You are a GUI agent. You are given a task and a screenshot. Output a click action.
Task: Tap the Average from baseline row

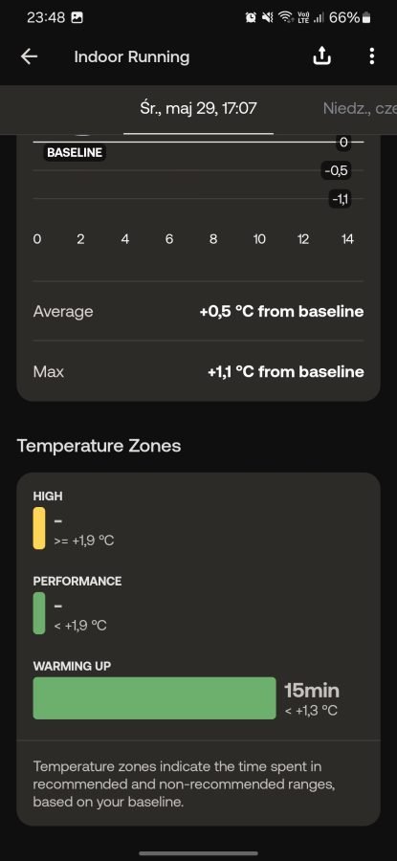point(198,311)
